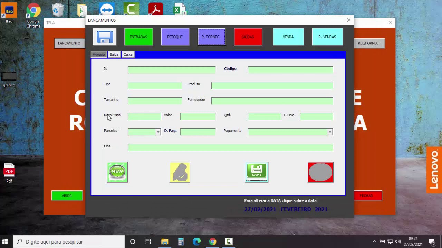Click the Obs. input field

[230, 147]
